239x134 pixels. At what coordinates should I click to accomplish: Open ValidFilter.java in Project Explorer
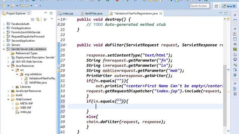coord(38,83)
